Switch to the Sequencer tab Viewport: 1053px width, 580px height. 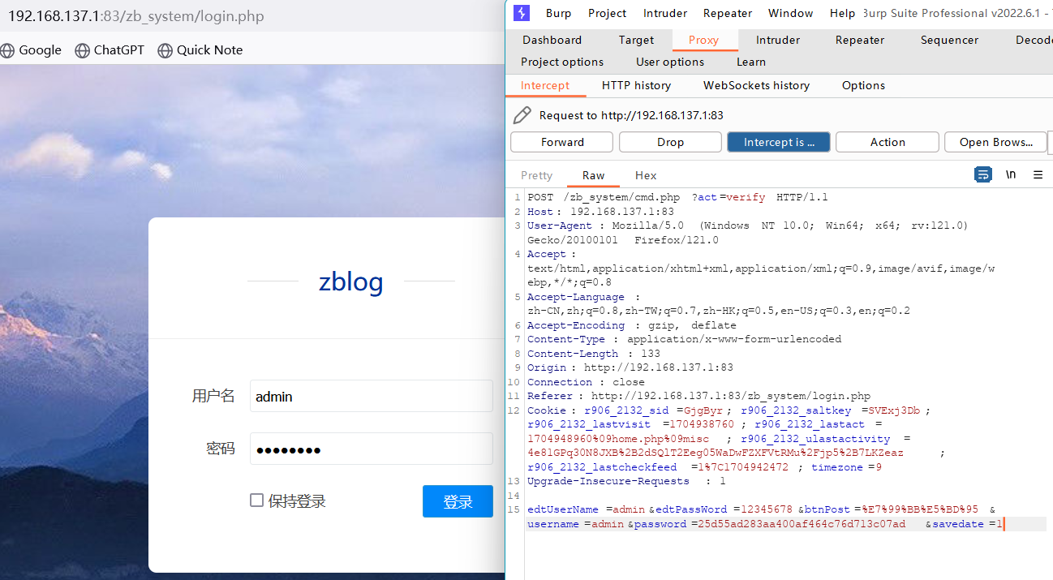[x=949, y=40]
